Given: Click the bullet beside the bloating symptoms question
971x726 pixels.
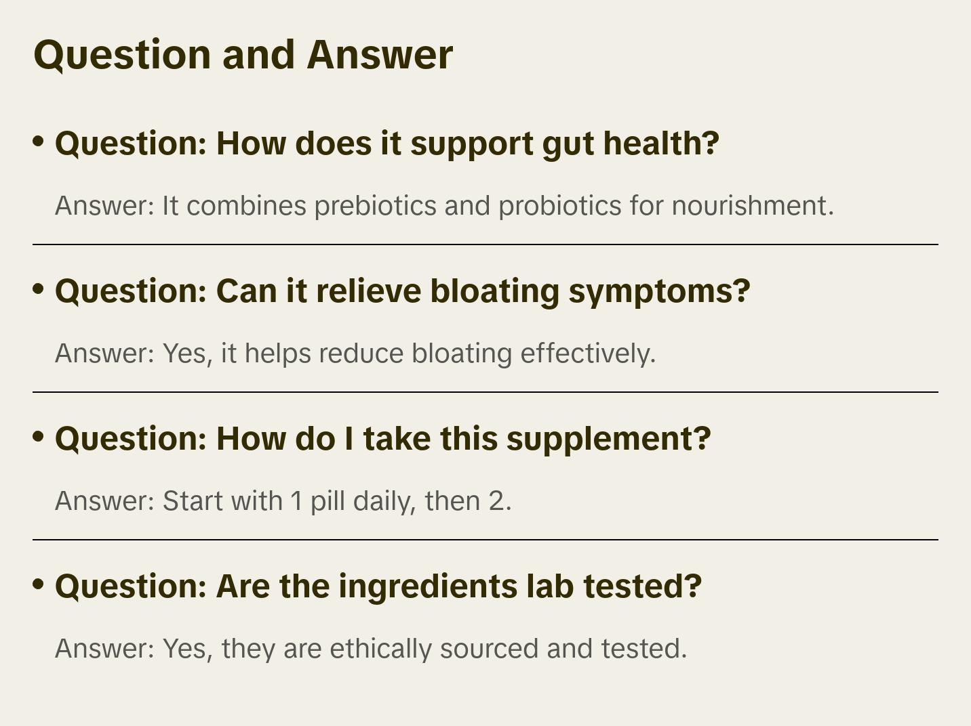Looking at the screenshot, I should point(39,289).
